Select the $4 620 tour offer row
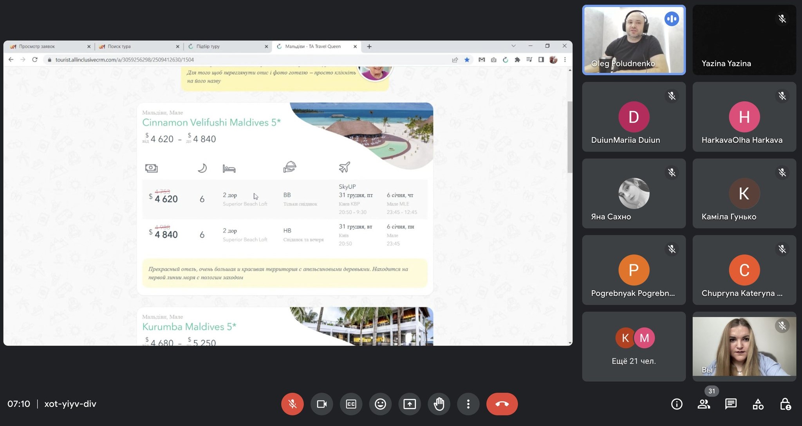Screen dimensions: 802x426 [x=285, y=199]
